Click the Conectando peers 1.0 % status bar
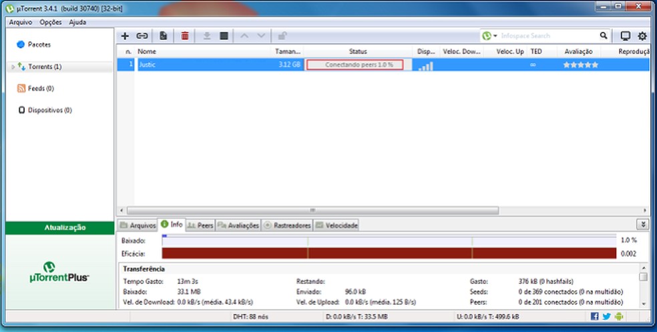Screen dimensions: 657x332 point(355,65)
